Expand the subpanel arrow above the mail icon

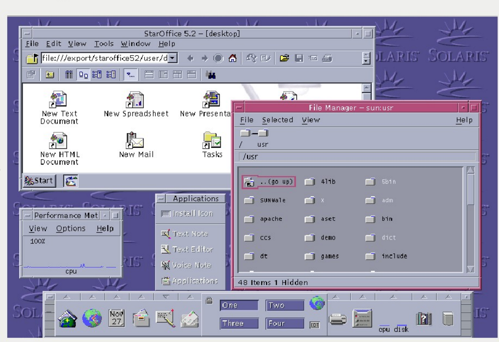pos(190,297)
